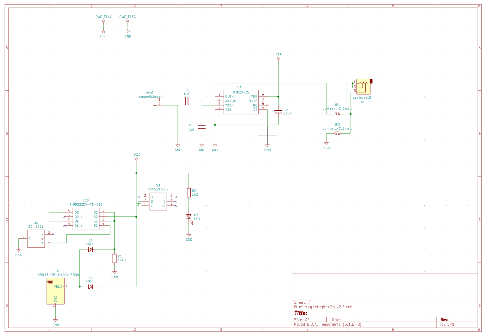Screen dimensions: 486x336
Task: Select the C1 1uF capacitor symbol
Action: pyautogui.click(x=202, y=127)
